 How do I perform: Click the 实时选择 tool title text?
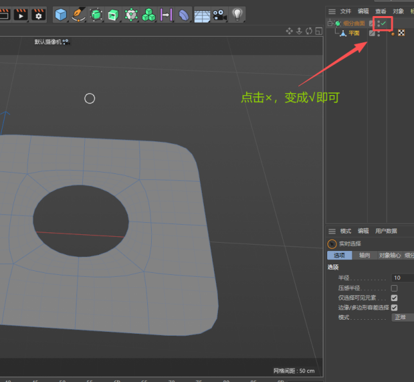pos(350,244)
